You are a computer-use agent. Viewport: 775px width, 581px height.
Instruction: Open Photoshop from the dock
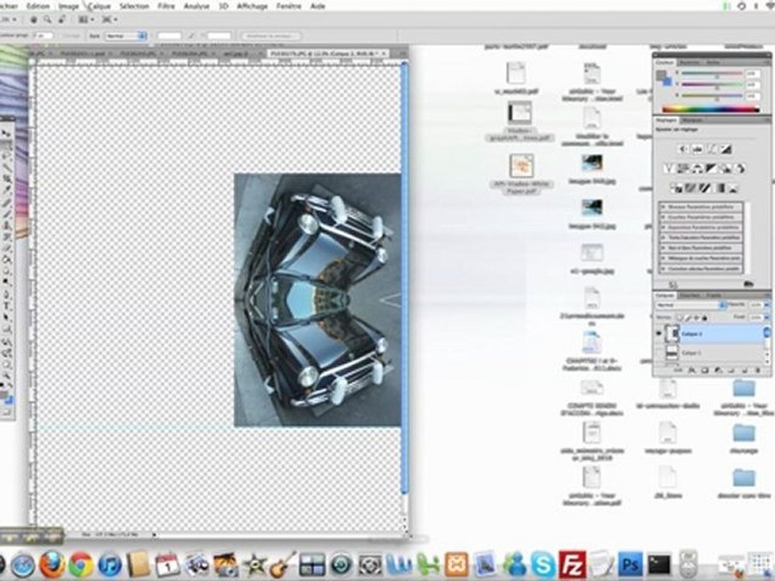pos(630,564)
